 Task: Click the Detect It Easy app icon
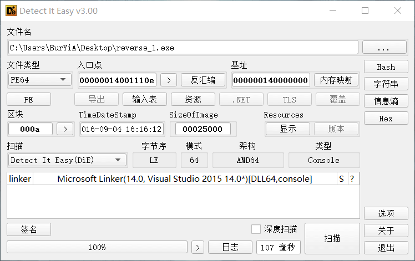pos(11,11)
